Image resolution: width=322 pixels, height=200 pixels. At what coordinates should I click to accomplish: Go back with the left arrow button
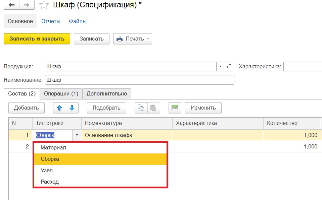click(11, 5)
